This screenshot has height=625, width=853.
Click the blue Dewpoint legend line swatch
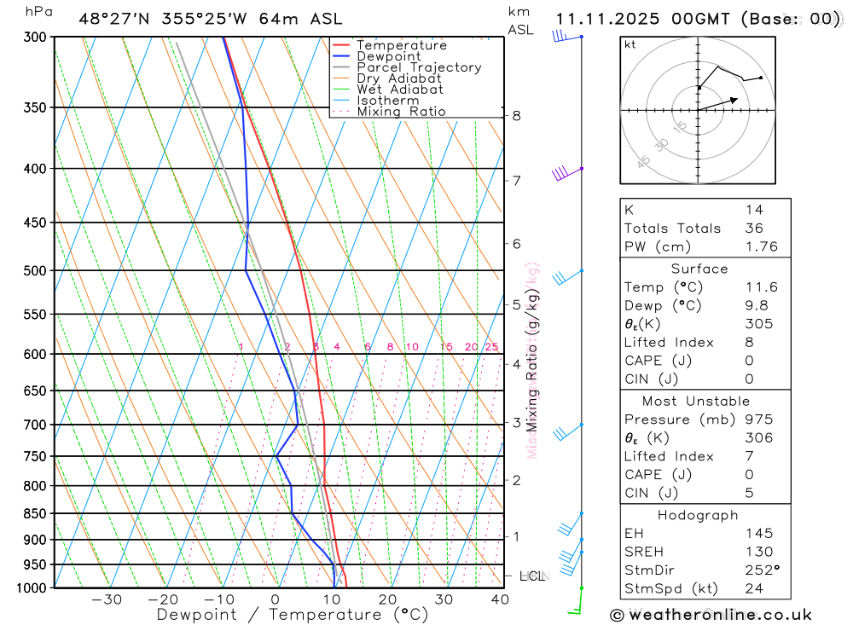(341, 56)
